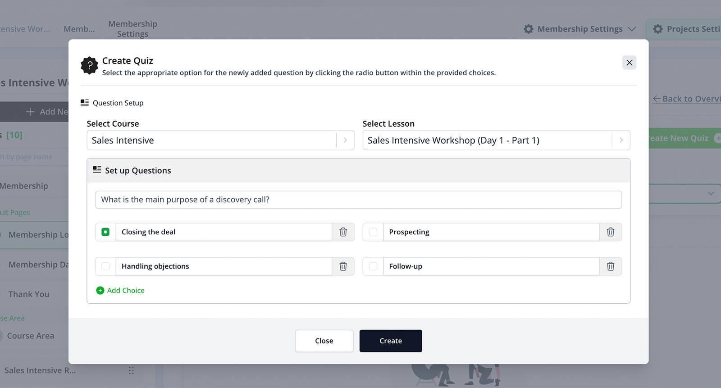Select "Follow-up" as the correct answer

coord(373,266)
